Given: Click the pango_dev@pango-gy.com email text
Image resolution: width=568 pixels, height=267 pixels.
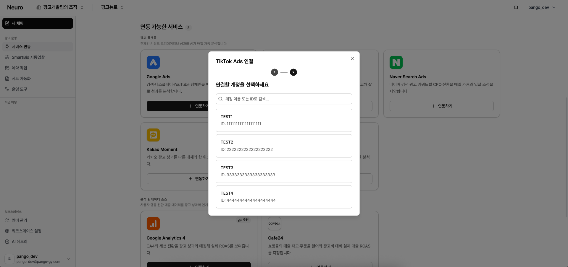Looking at the screenshot, I should click(38, 262).
